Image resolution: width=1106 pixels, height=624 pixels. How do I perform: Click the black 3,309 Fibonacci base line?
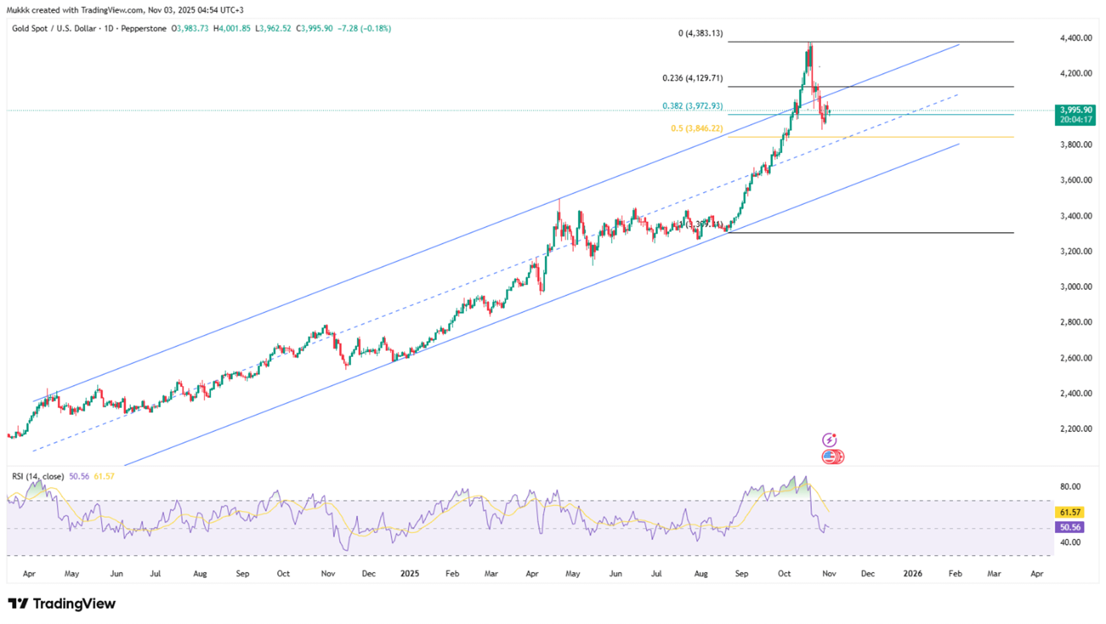(x=902, y=233)
